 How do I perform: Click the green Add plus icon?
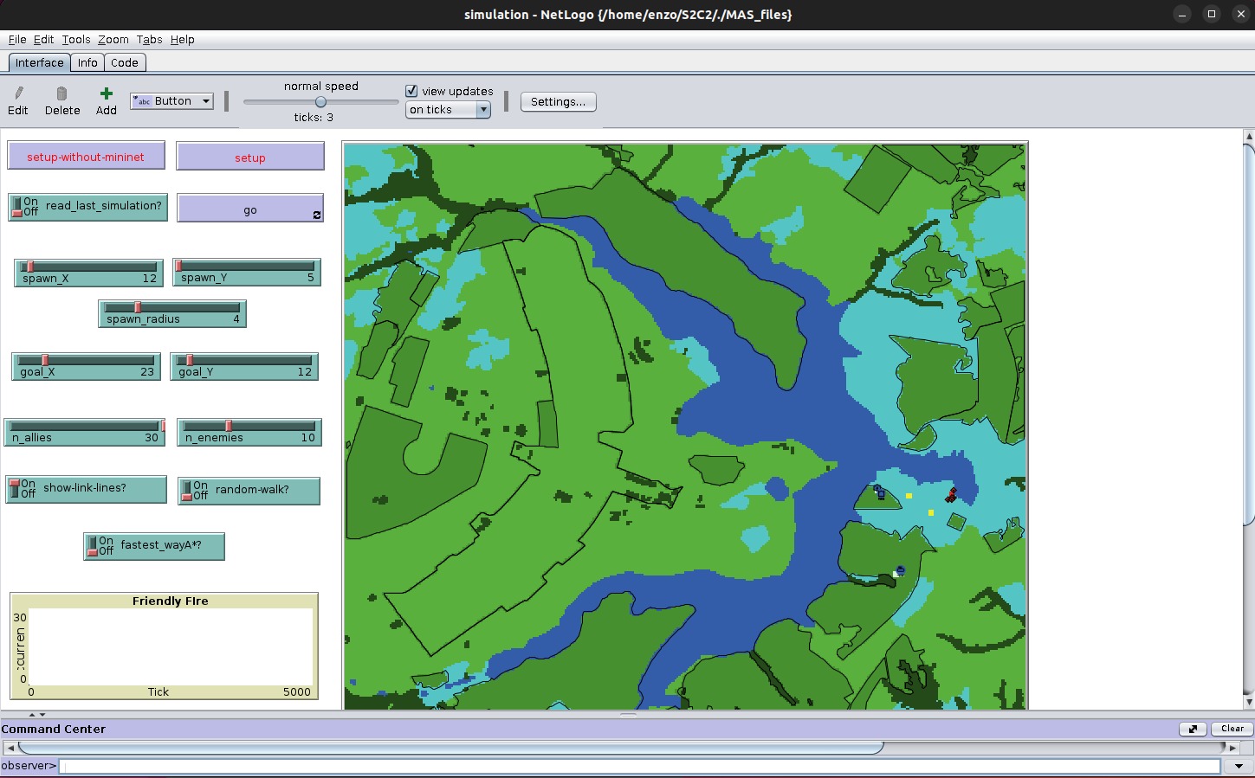coord(106,93)
